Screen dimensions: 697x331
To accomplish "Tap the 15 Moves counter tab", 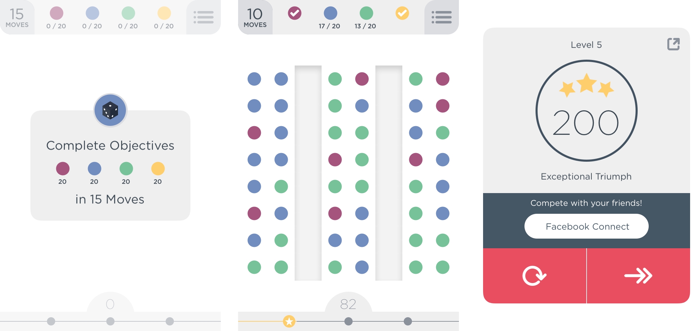I will point(17,17).
